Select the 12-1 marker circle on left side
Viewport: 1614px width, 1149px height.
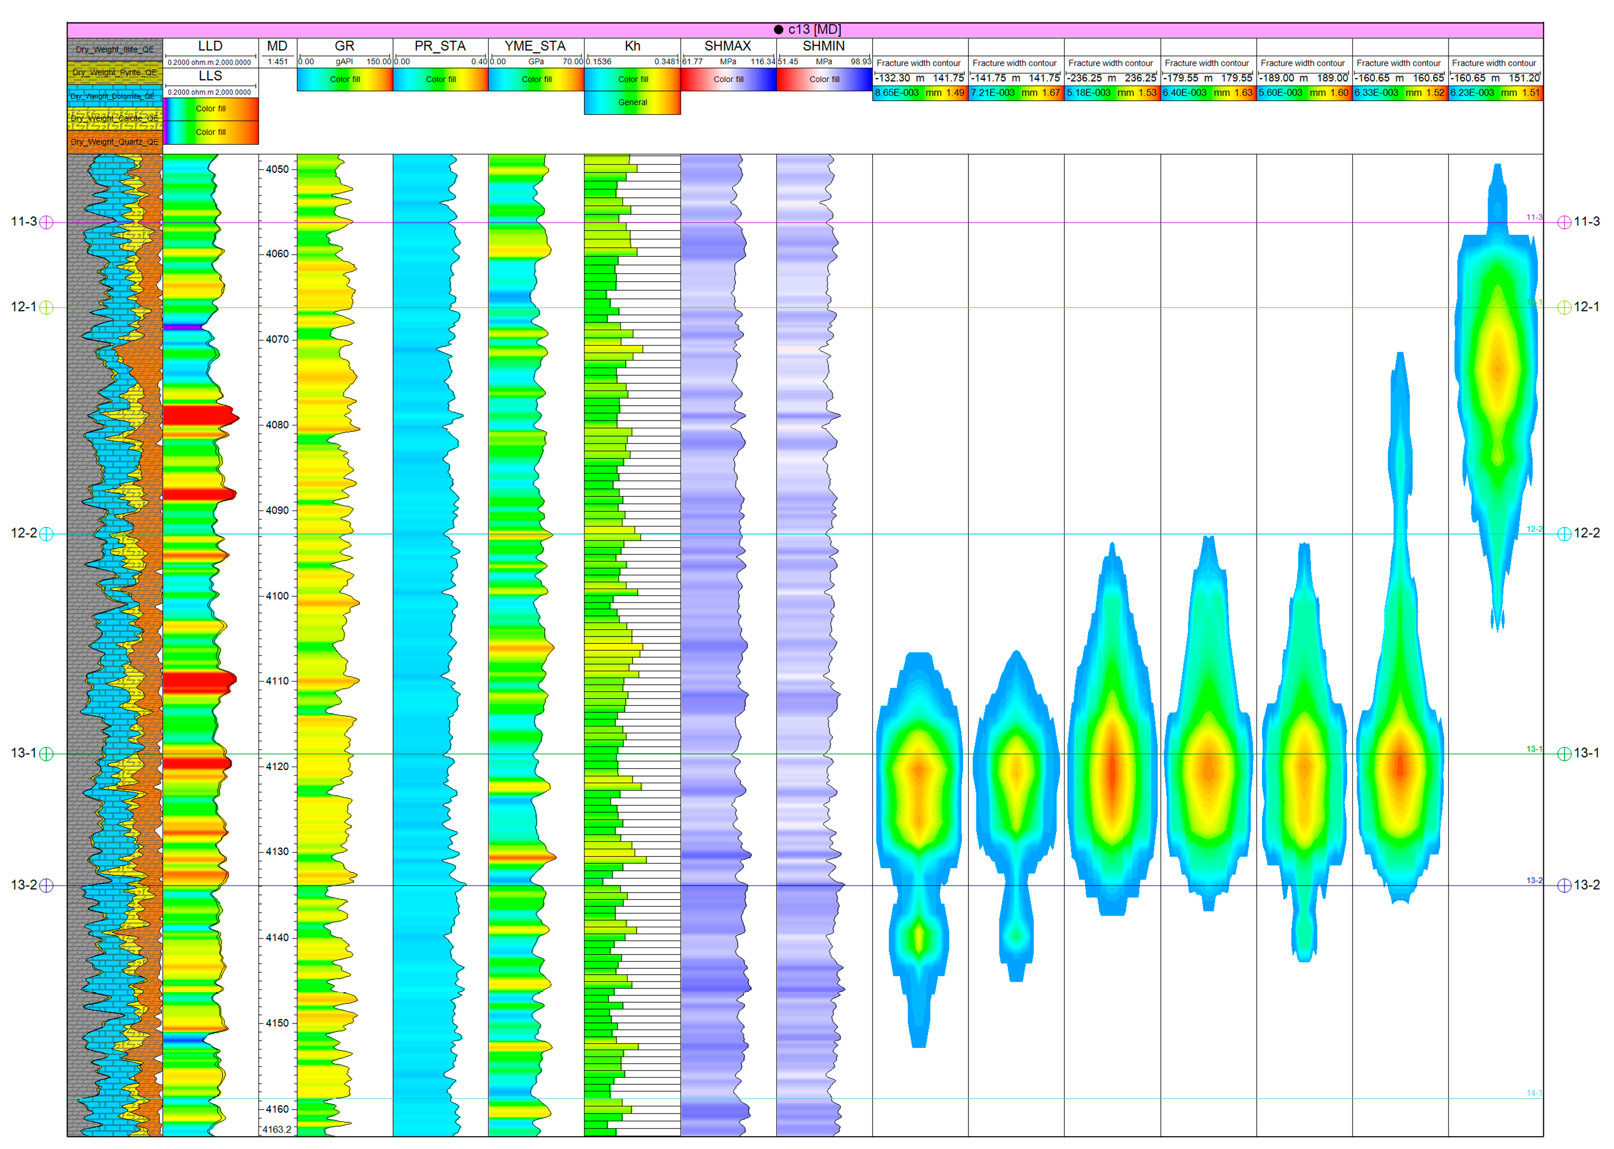click(x=46, y=307)
